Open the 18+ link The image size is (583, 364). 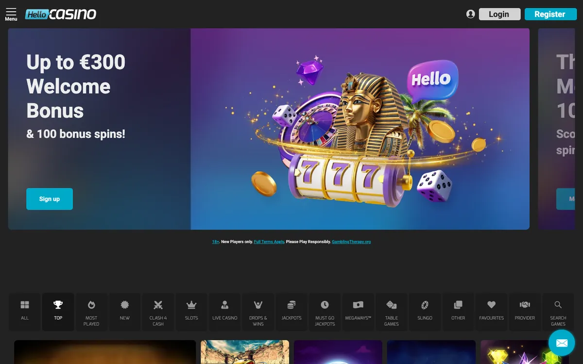(215, 242)
